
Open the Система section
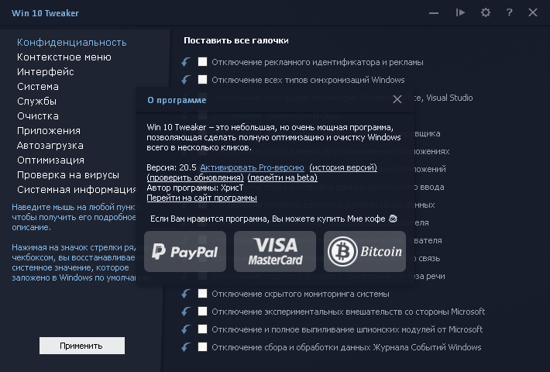38,87
